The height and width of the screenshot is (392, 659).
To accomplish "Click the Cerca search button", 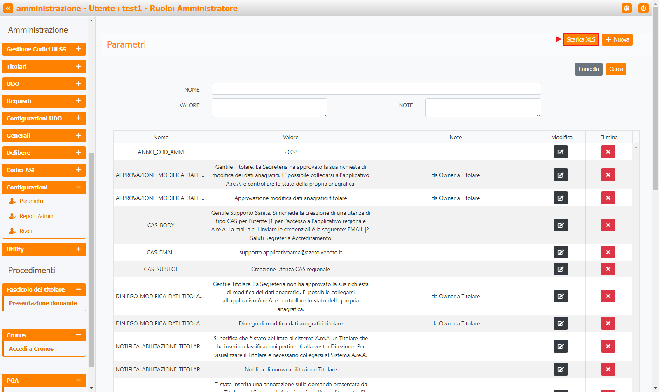I will click(x=616, y=69).
